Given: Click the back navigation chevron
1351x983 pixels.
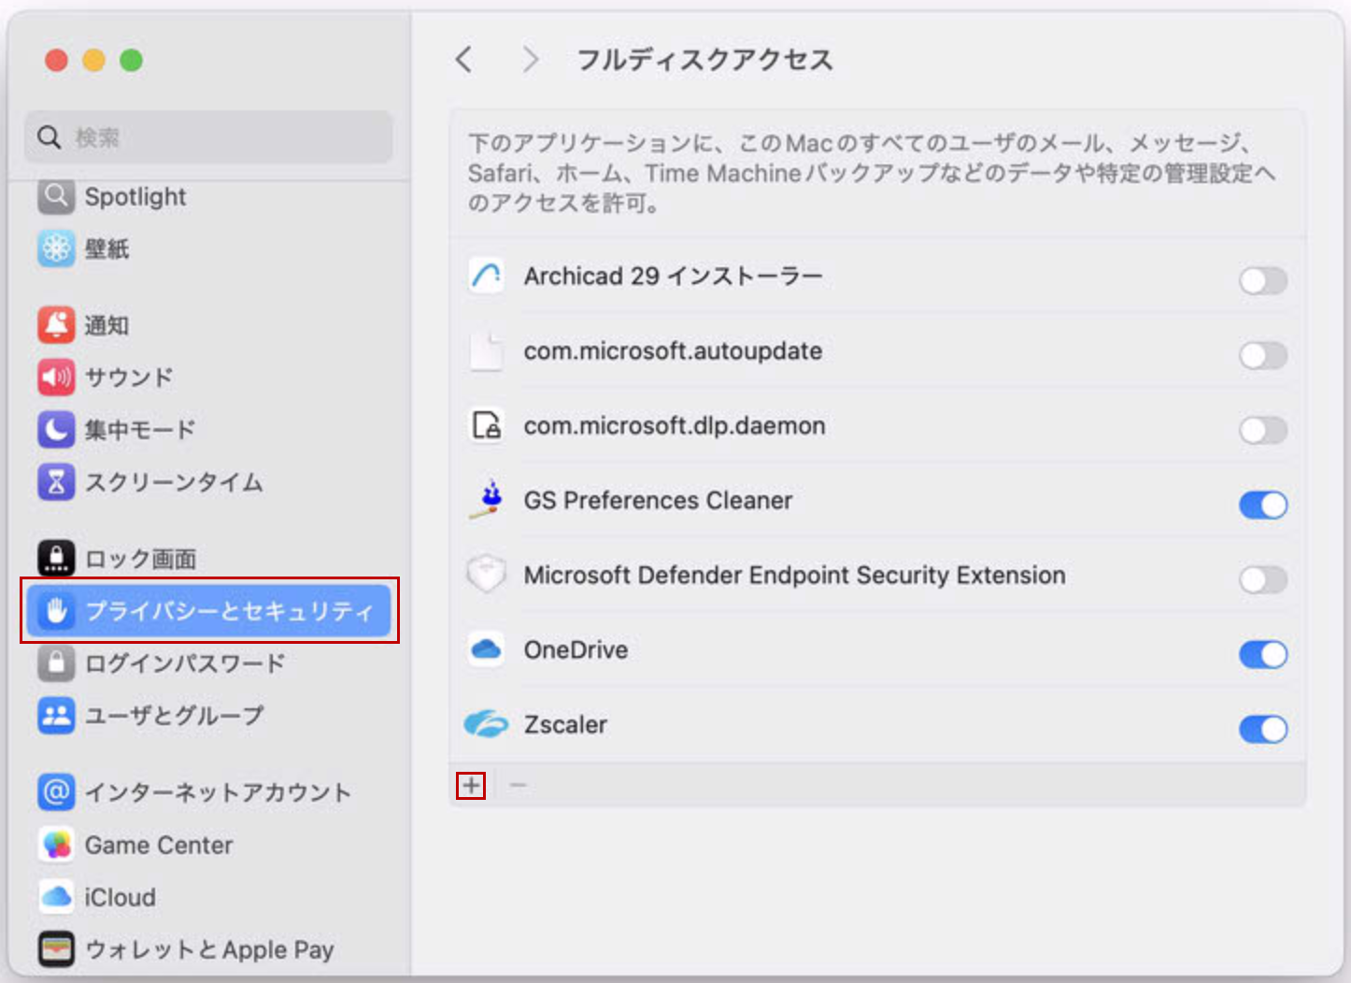Looking at the screenshot, I should pyautogui.click(x=464, y=59).
